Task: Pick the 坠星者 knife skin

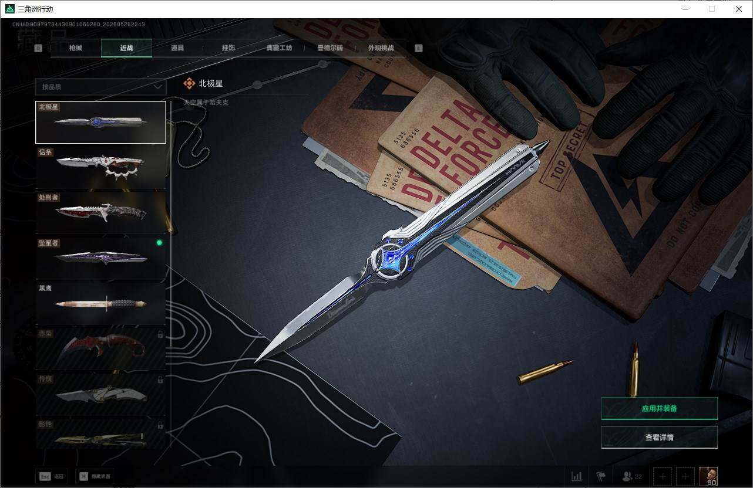Action: point(100,257)
